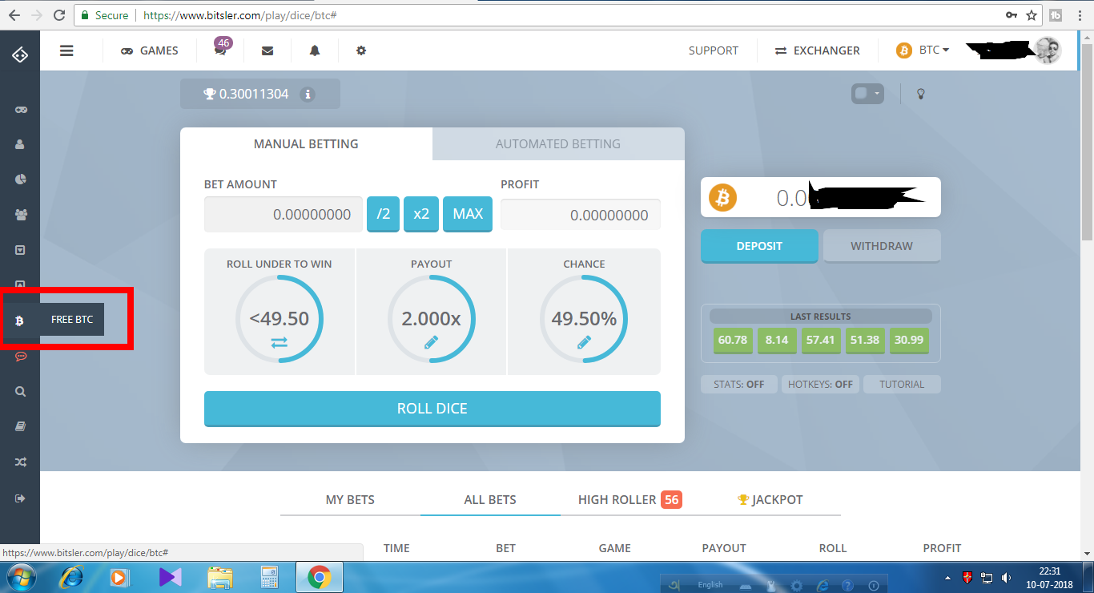Open chat with 46 unread badge
The width and height of the screenshot is (1094, 593).
click(220, 50)
